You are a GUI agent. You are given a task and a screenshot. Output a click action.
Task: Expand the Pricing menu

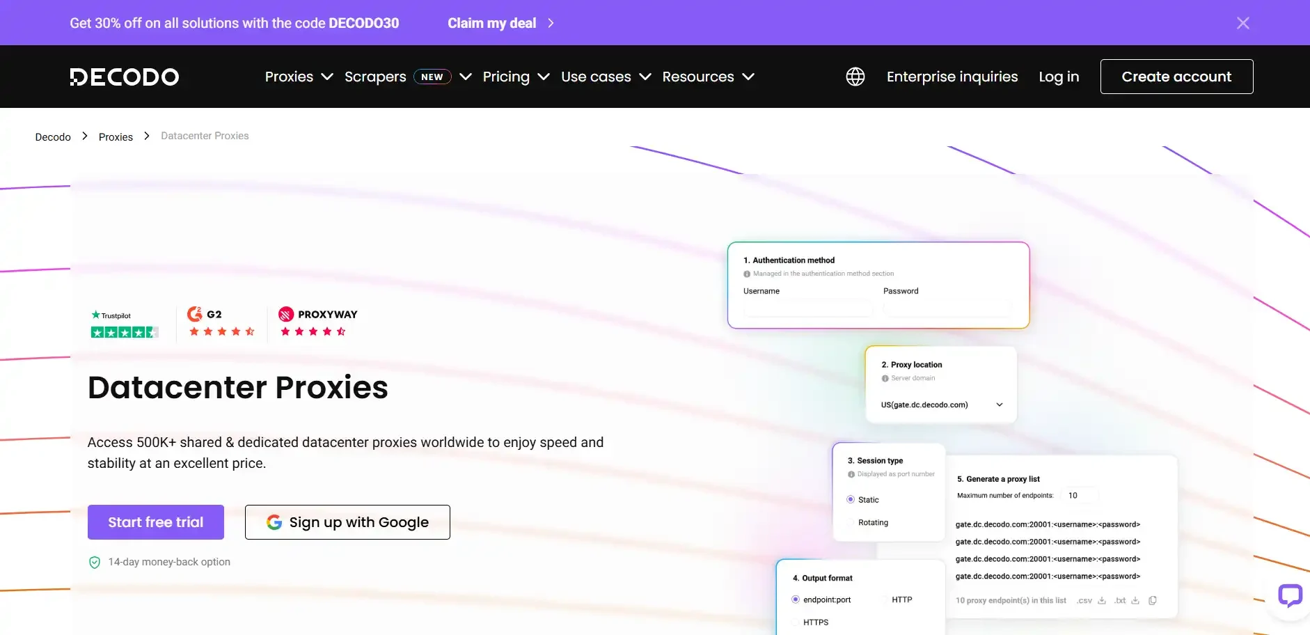coord(516,77)
